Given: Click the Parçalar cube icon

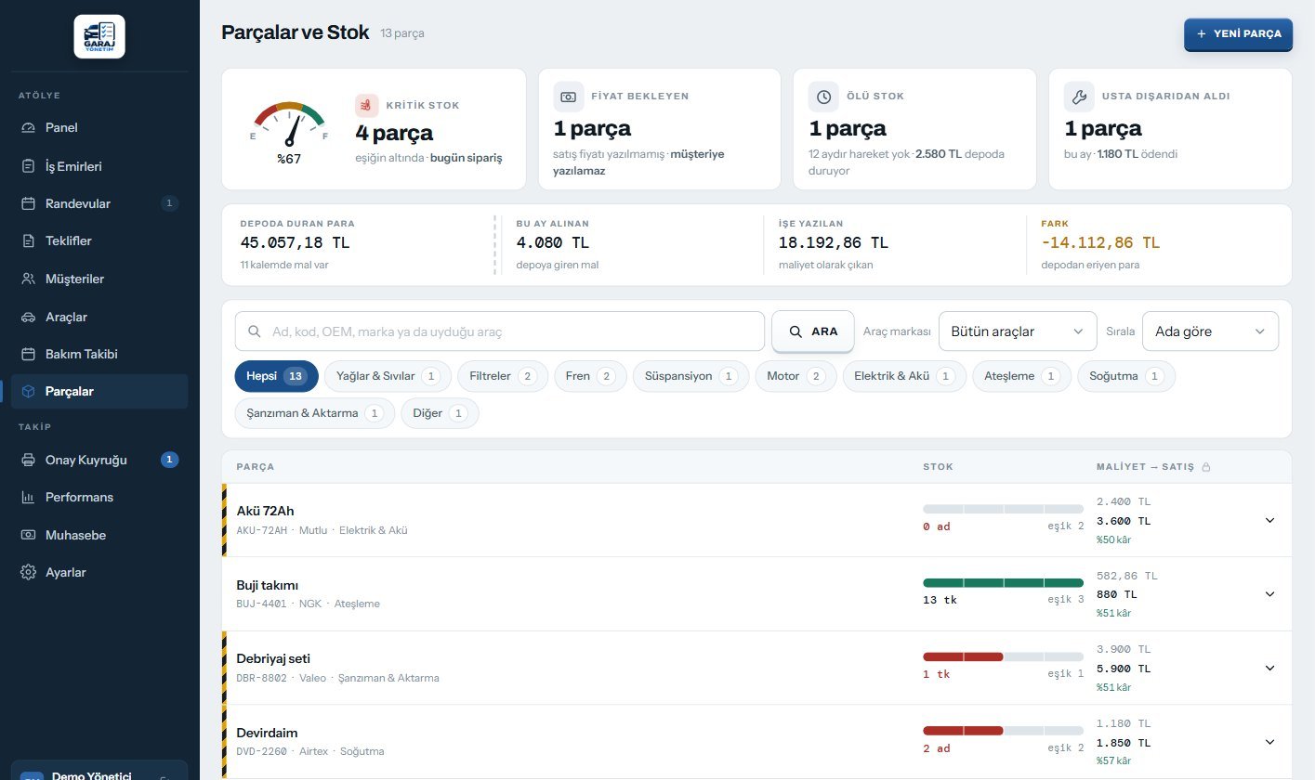Looking at the screenshot, I should (x=28, y=391).
